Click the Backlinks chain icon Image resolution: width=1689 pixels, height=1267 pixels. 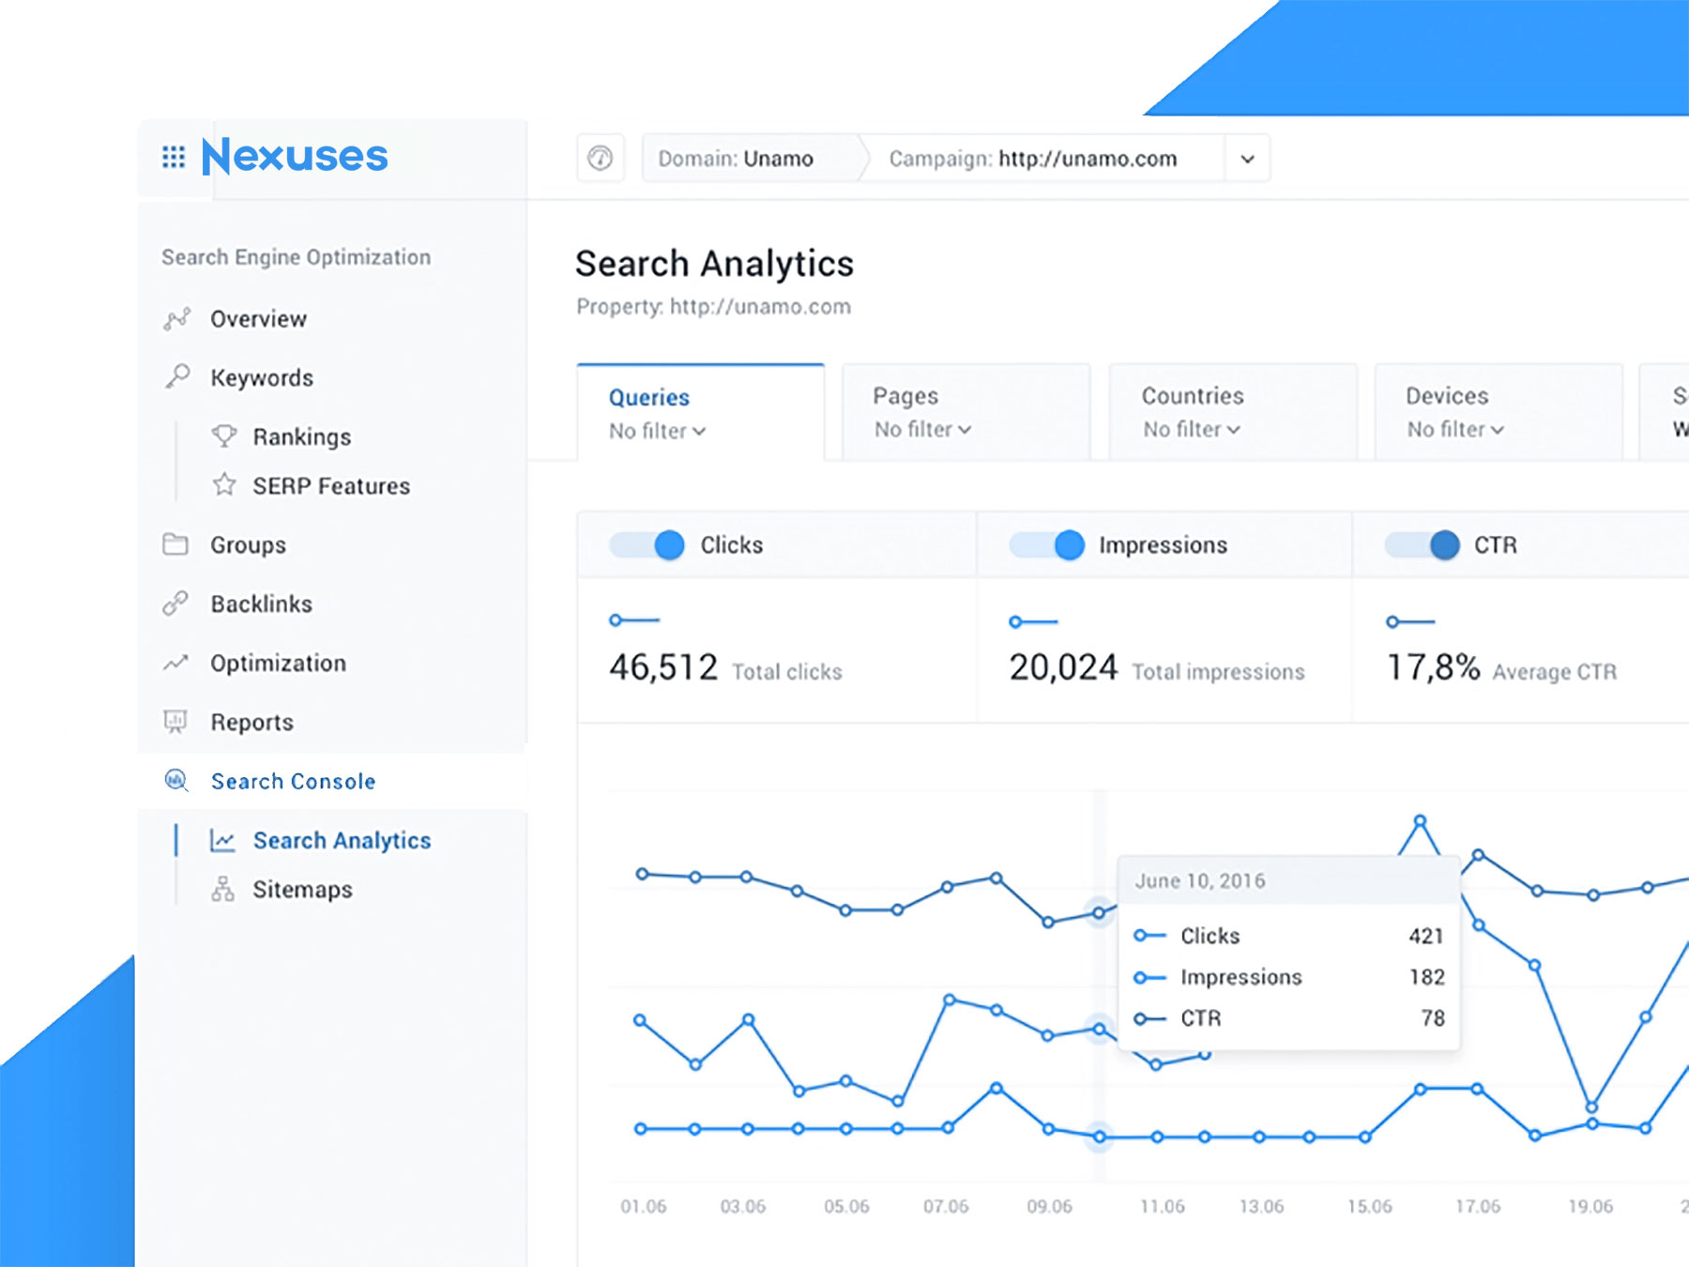tap(175, 603)
